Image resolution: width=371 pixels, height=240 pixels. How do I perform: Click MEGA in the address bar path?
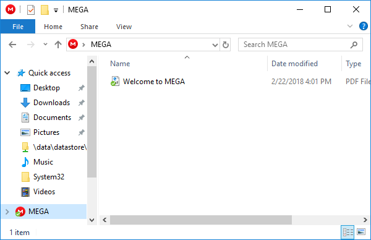[x=101, y=45]
